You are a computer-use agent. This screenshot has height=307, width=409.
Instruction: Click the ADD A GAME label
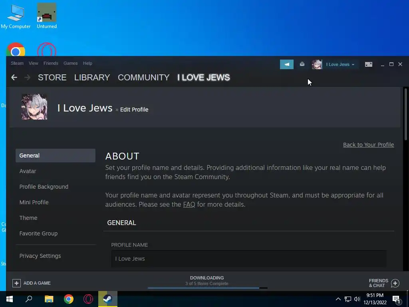point(37,283)
